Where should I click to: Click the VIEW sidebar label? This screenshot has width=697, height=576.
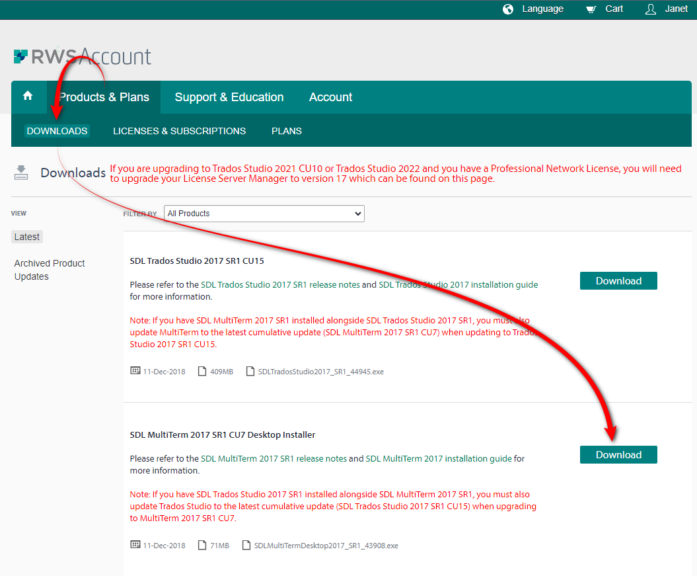[x=18, y=214]
